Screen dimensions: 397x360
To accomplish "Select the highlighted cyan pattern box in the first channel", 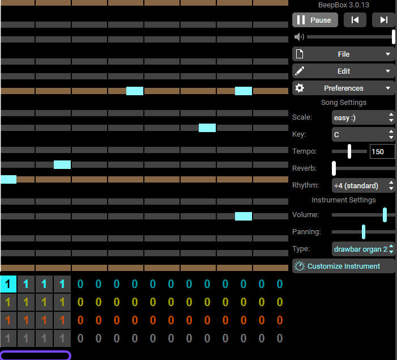I will tap(8, 284).
